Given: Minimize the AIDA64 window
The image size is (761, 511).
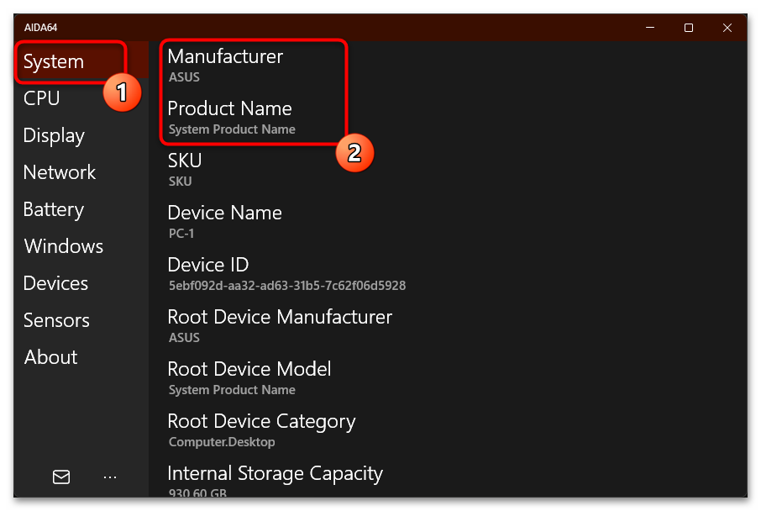Looking at the screenshot, I should coord(650,28).
